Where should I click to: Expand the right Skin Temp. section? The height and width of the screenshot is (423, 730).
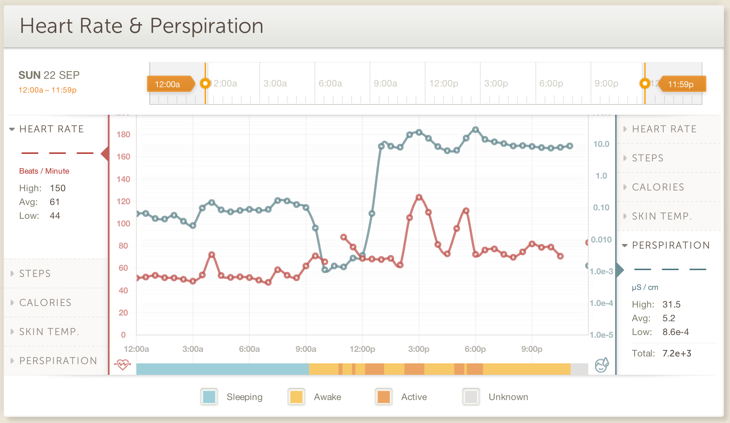(661, 216)
